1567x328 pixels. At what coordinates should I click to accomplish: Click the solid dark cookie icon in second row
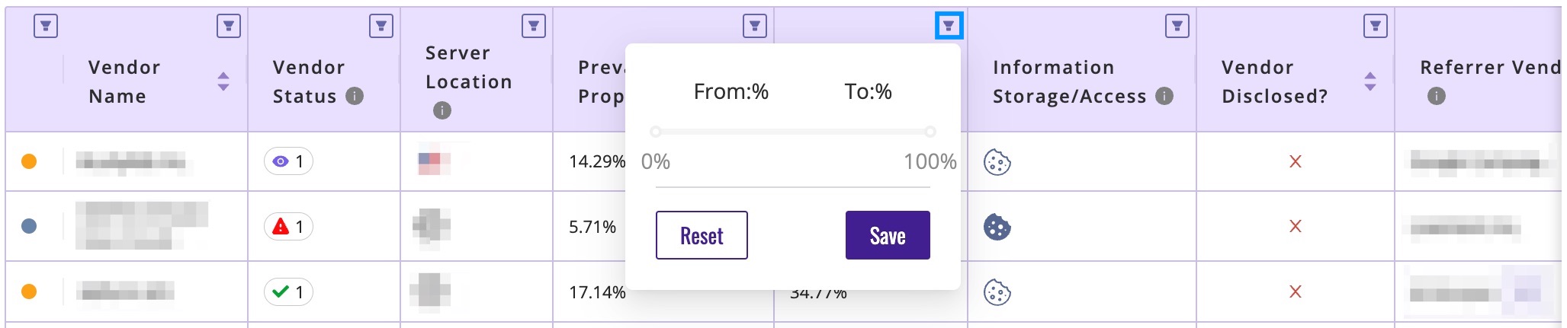coord(997,227)
